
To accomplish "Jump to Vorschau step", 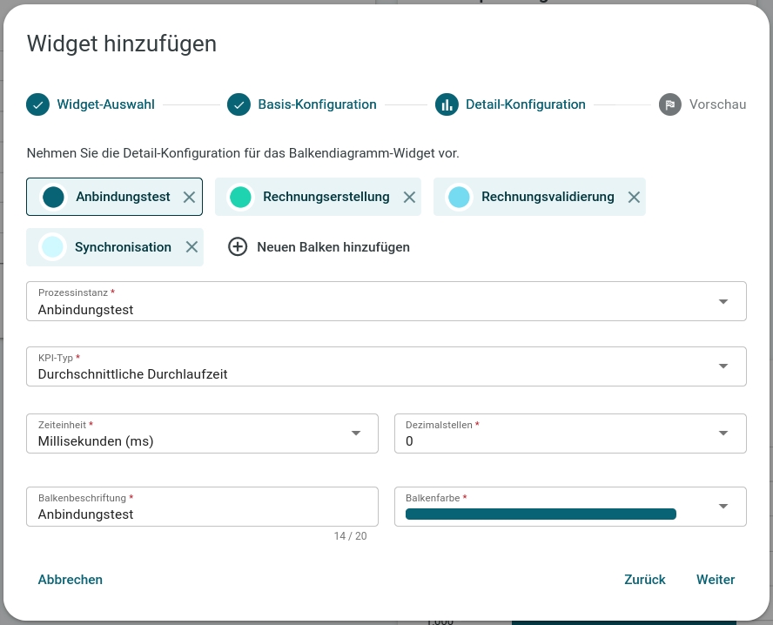I will [x=717, y=104].
